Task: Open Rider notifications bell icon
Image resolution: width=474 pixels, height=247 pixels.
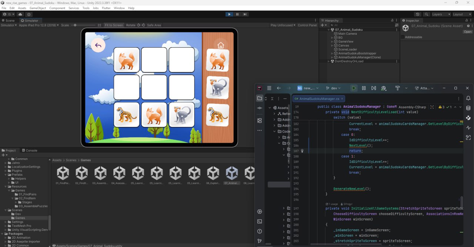Action: 468,98
